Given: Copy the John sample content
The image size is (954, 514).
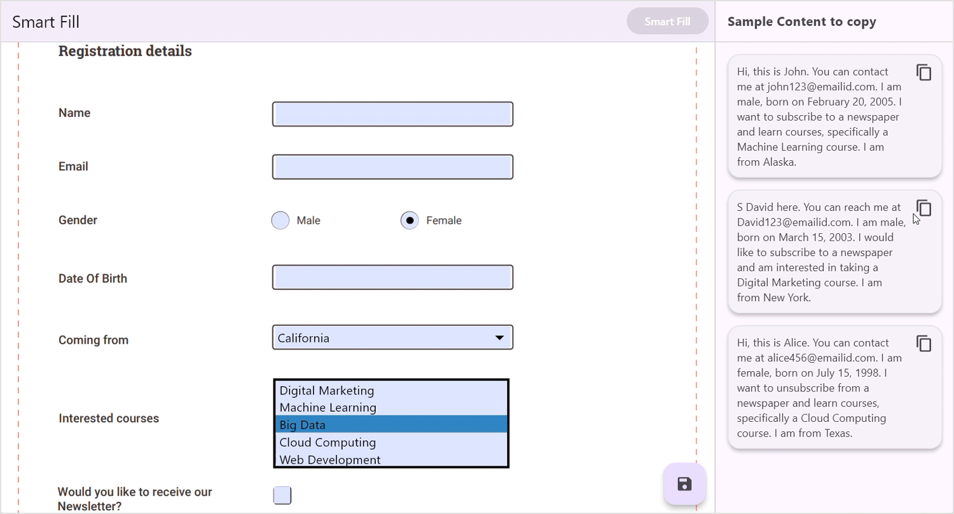Looking at the screenshot, I should [x=923, y=72].
